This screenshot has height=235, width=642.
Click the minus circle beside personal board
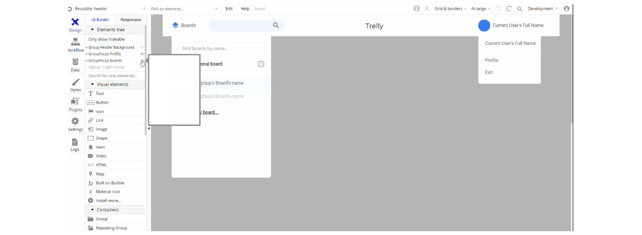(261, 64)
